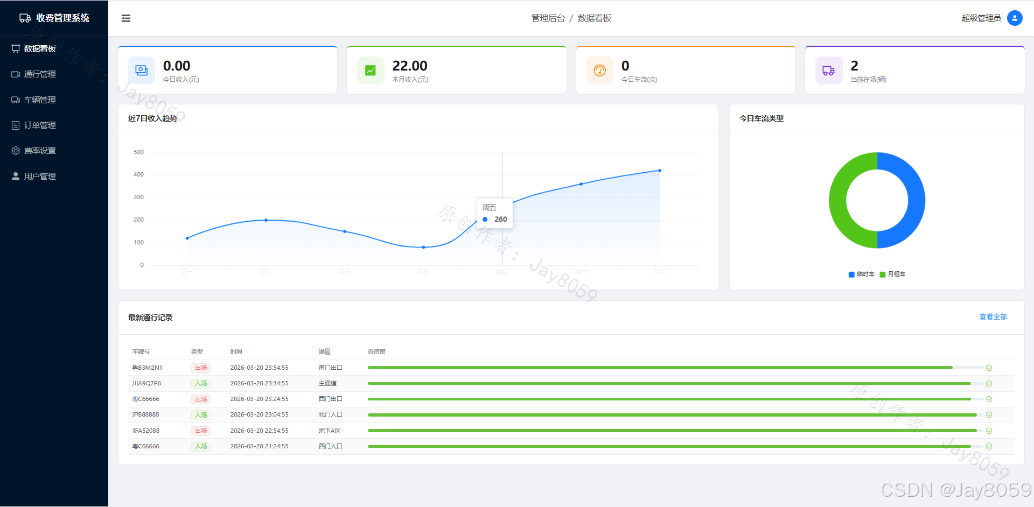Click the 车辆管理 truck icon in sidebar
This screenshot has height=507, width=1034.
coord(16,100)
